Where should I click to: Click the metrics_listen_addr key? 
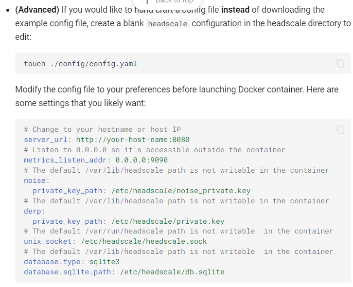[x=65, y=160]
